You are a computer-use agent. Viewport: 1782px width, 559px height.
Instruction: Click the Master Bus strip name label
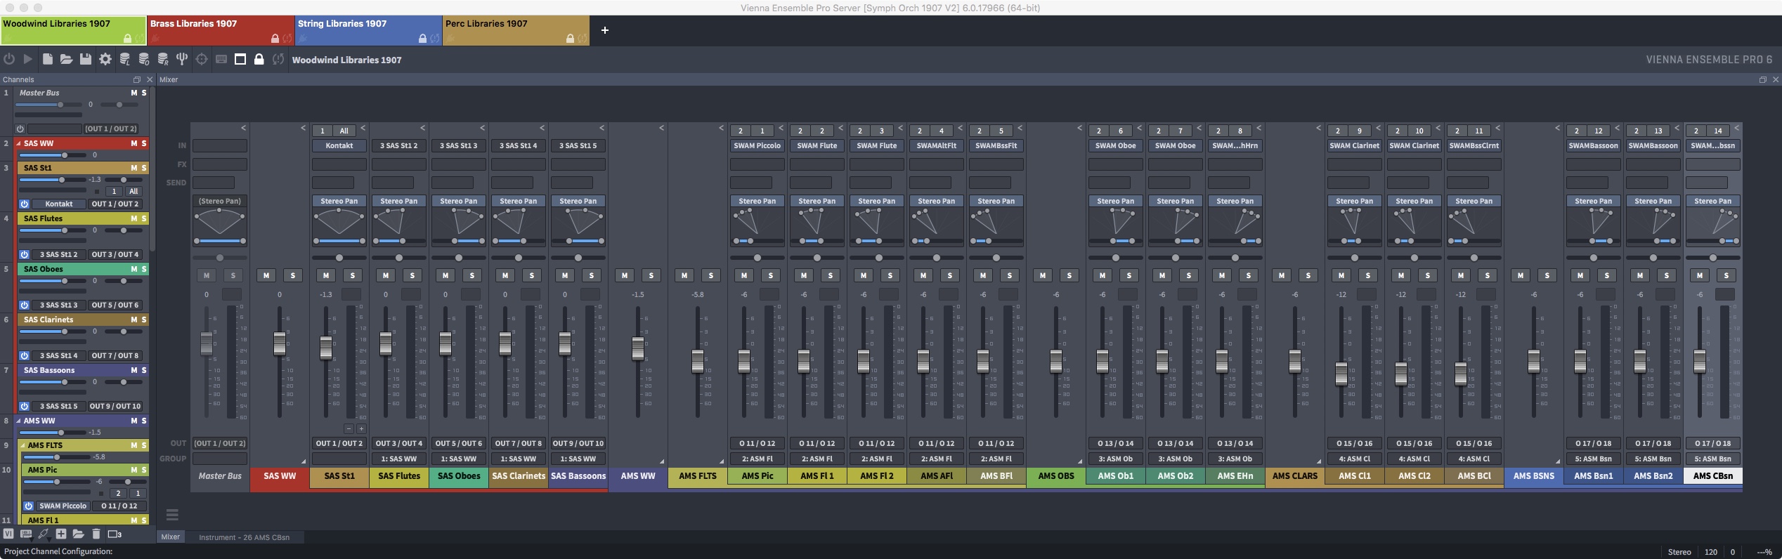[220, 476]
